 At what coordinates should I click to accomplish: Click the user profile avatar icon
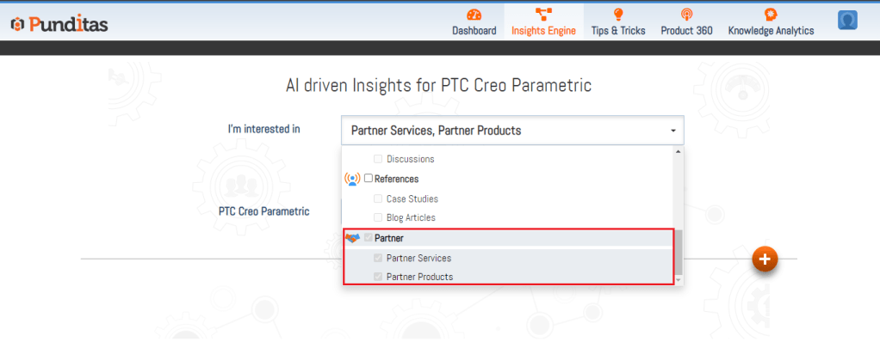click(x=847, y=21)
